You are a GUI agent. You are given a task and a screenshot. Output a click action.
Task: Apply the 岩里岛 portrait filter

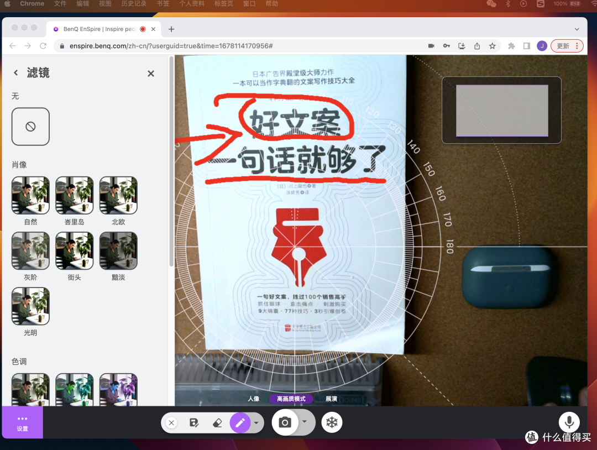[74, 195]
